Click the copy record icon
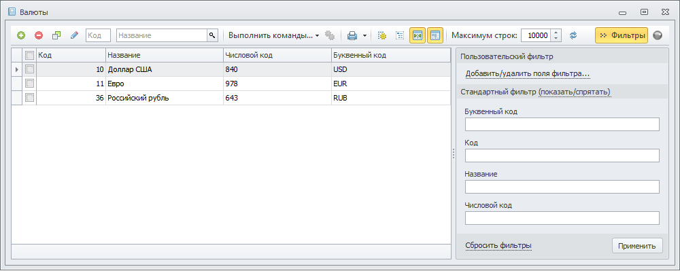 coord(56,35)
